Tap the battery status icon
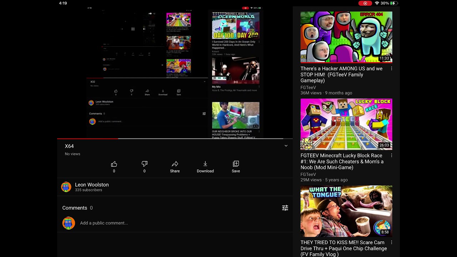This screenshot has height=257, width=457. pyautogui.click(x=394, y=3)
